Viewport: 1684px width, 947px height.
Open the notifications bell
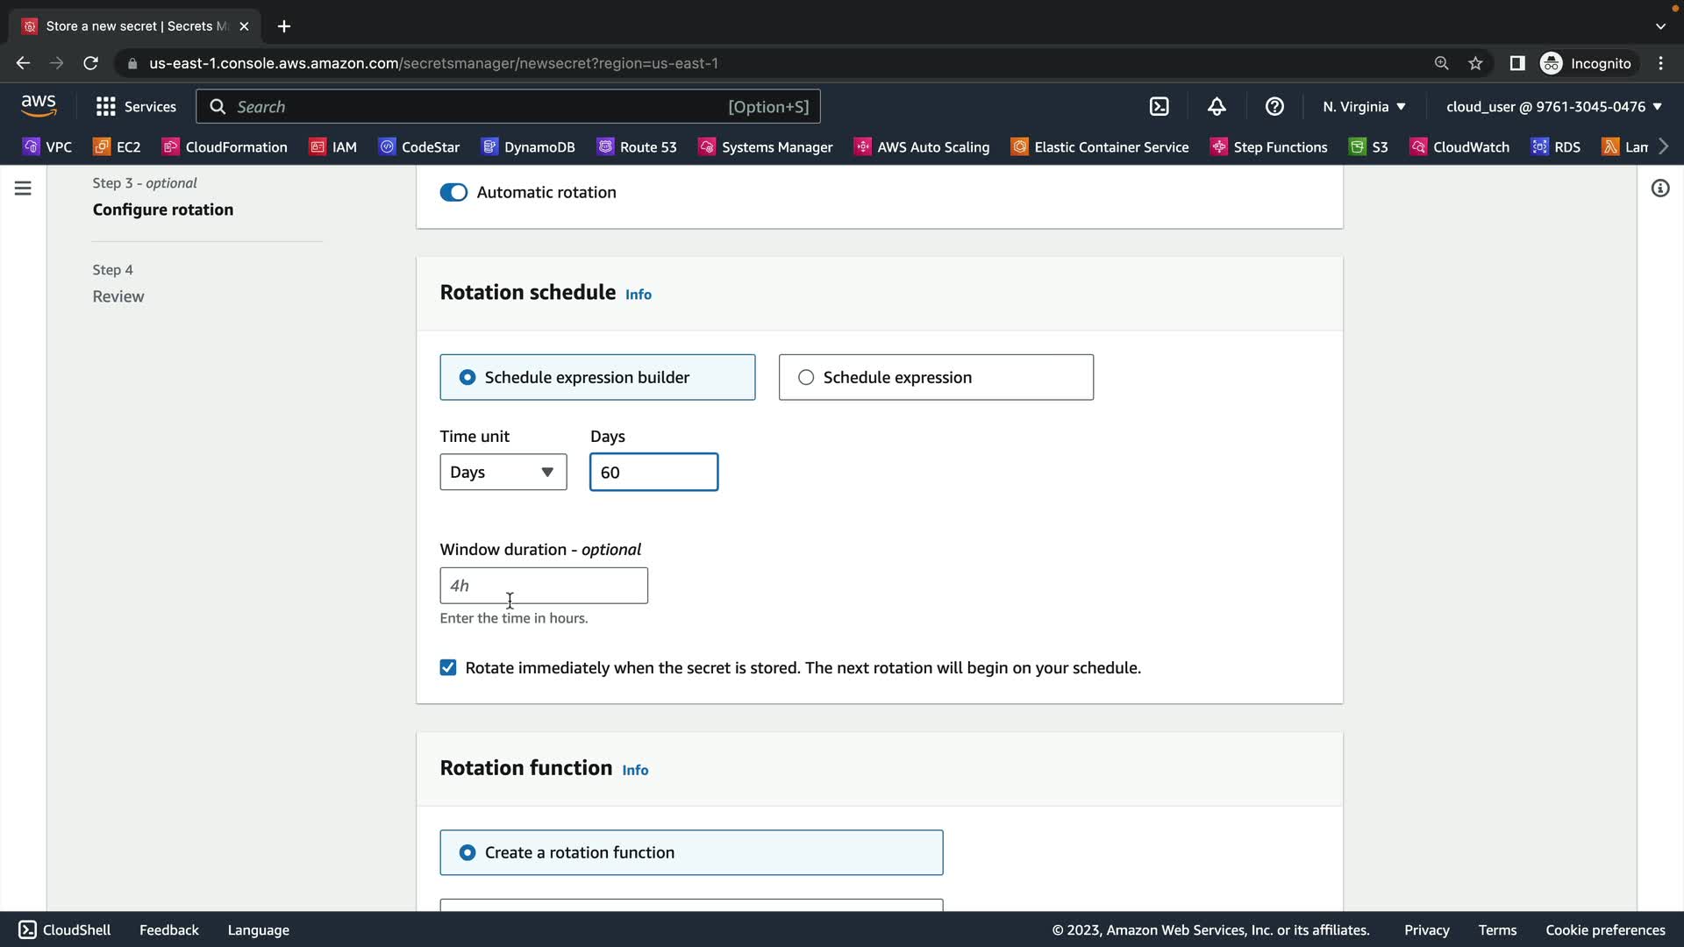tap(1217, 106)
